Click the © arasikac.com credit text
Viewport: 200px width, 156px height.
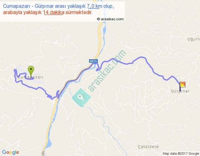click(x=110, y=19)
